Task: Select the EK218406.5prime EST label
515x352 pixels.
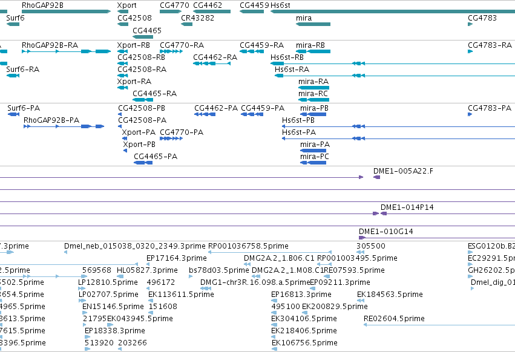Action: pyautogui.click(x=304, y=331)
